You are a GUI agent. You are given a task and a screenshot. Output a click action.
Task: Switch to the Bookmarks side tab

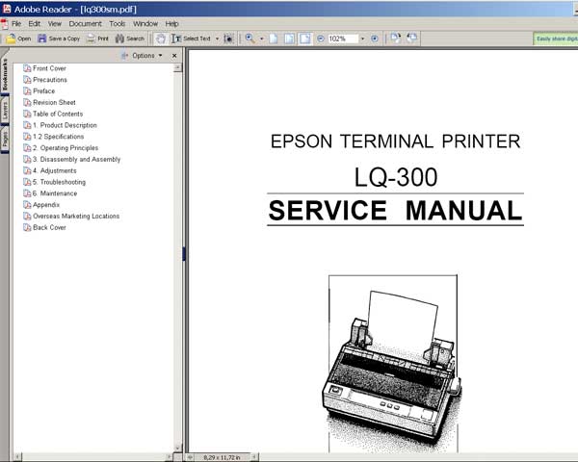pyautogui.click(x=5, y=74)
